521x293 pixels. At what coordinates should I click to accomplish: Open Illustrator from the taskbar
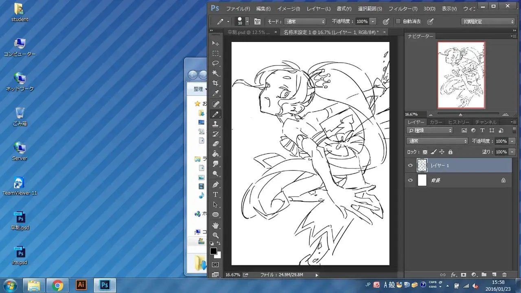coord(81,285)
